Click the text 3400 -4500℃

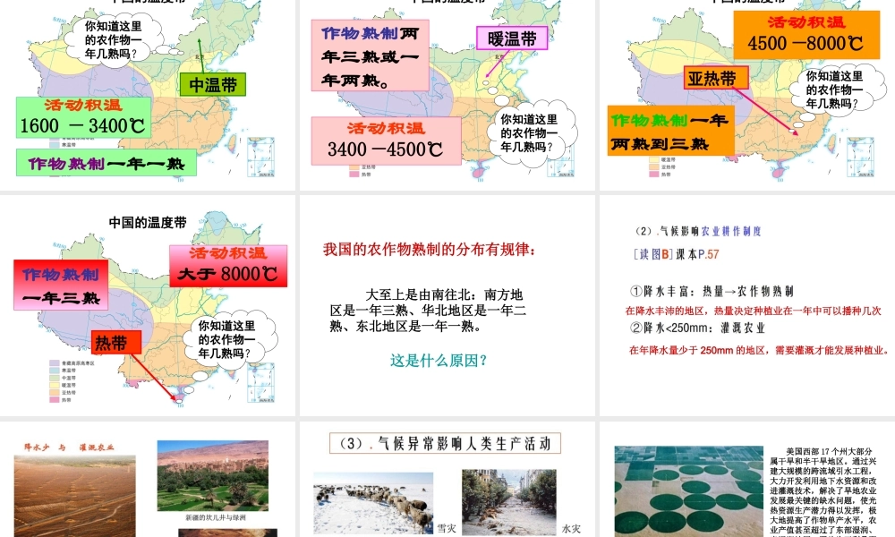[385, 149]
